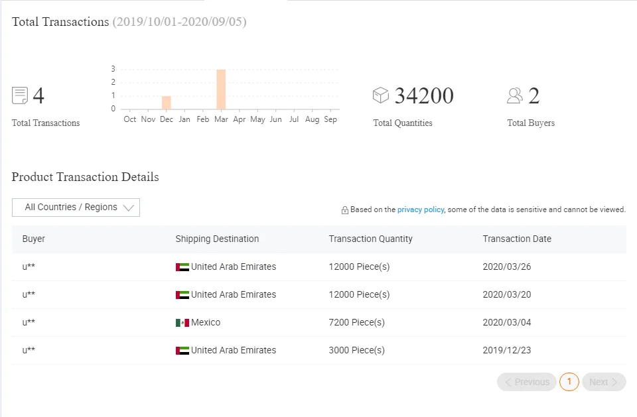Select page 1 in pagination
The image size is (637, 417).
[569, 382]
